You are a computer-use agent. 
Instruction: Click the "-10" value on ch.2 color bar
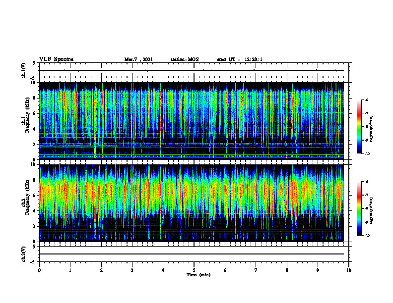pyautogui.click(x=367, y=236)
